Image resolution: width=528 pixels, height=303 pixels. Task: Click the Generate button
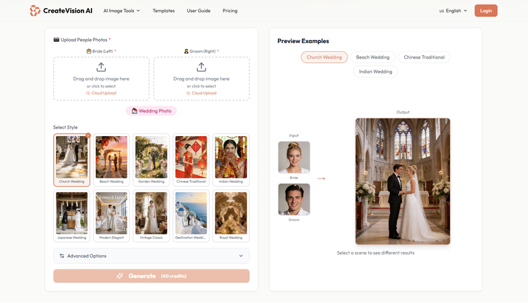pos(152,276)
